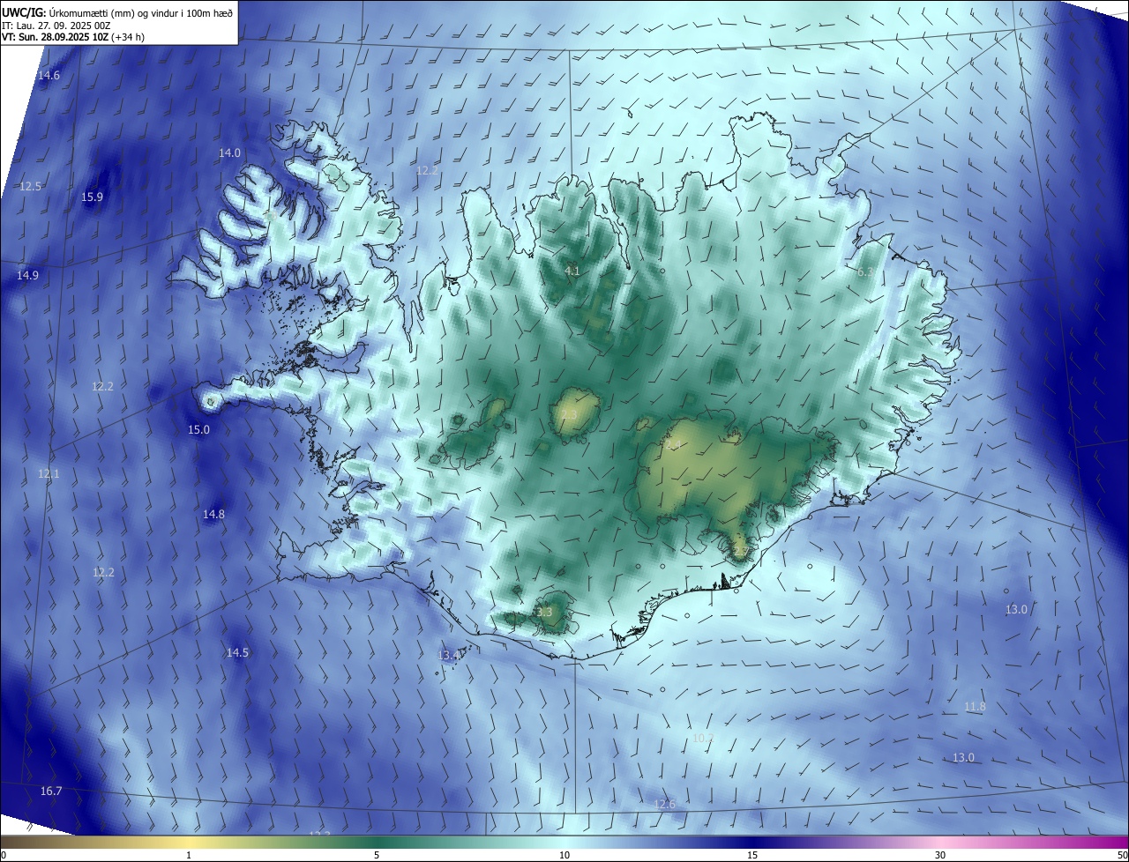Click the 16.7 value label
1129x862 pixels.
coord(51,791)
